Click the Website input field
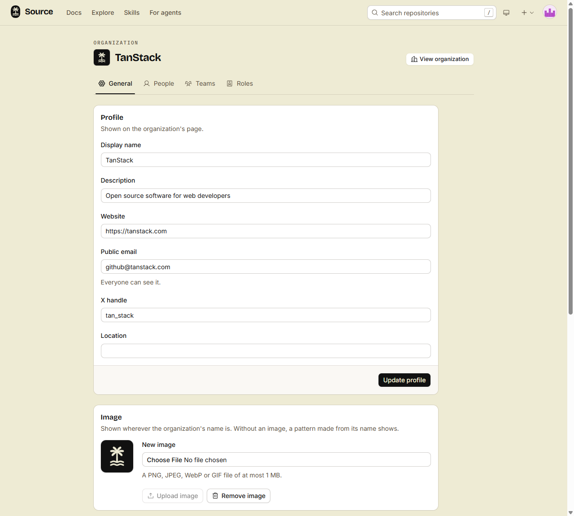 click(x=266, y=231)
